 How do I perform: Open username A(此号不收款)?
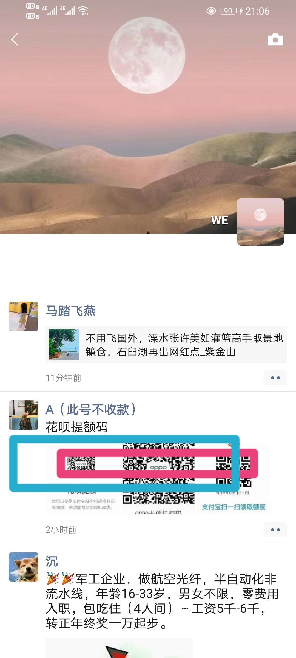click(91, 409)
